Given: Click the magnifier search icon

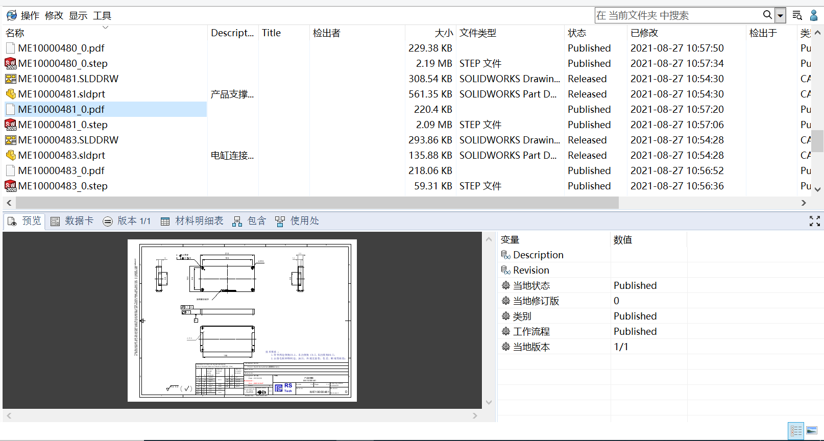Looking at the screenshot, I should pos(767,15).
